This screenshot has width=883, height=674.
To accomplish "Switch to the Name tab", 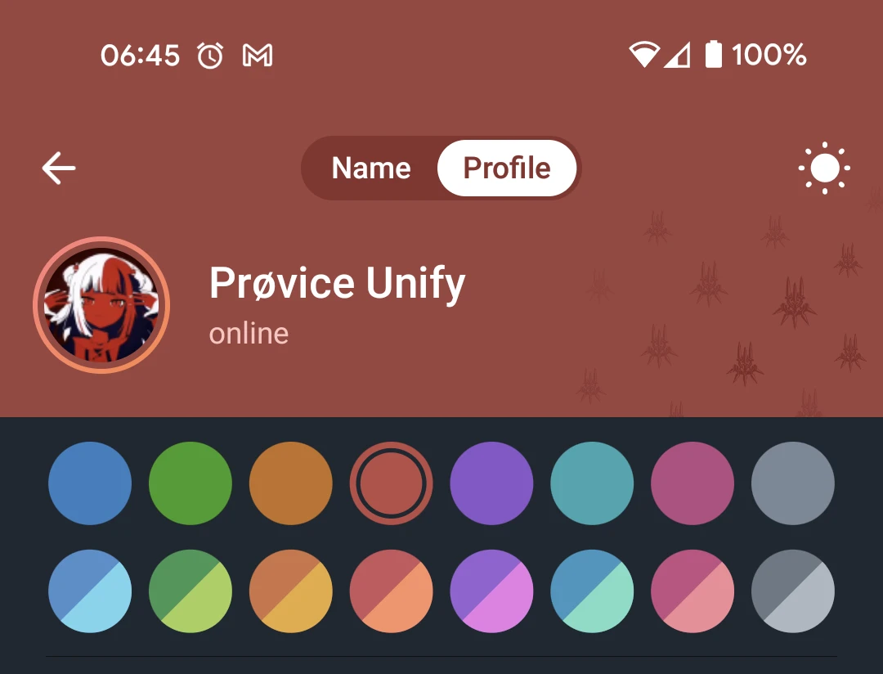I will pyautogui.click(x=371, y=168).
